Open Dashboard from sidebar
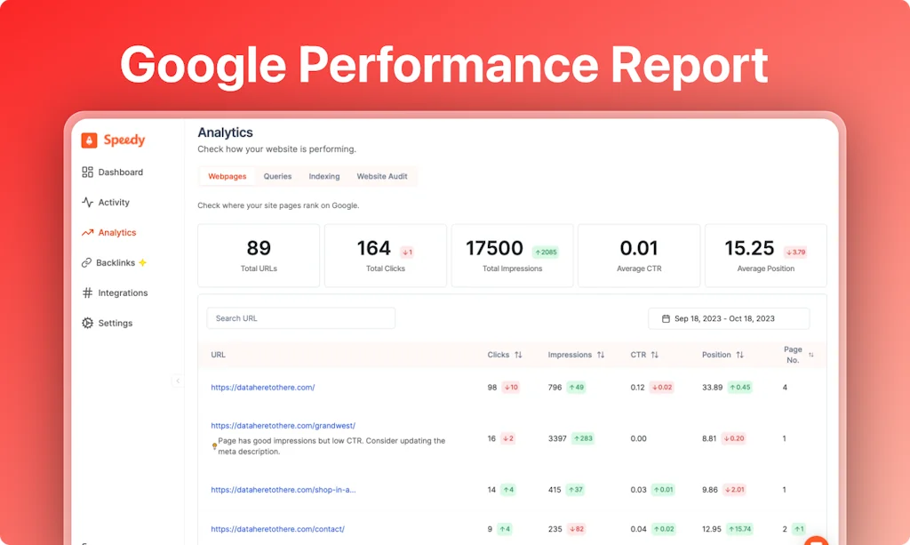Viewport: 910px width, 545px height. click(x=113, y=172)
